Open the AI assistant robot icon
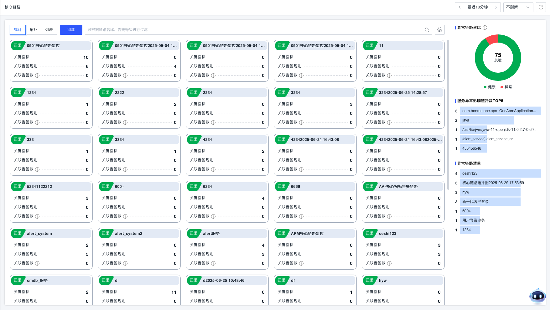The width and height of the screenshot is (550, 310). (537, 296)
